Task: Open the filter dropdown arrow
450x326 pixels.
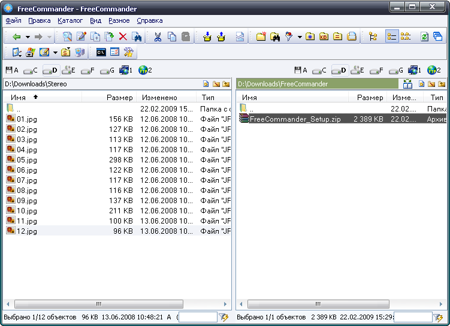Action: (x=300, y=37)
